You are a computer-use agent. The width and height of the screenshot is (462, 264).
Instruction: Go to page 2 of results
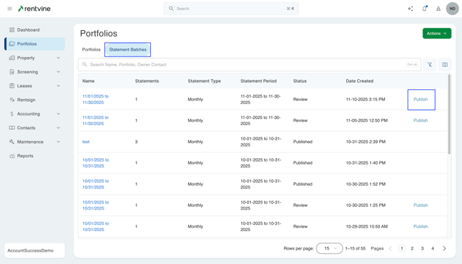[x=412, y=248]
